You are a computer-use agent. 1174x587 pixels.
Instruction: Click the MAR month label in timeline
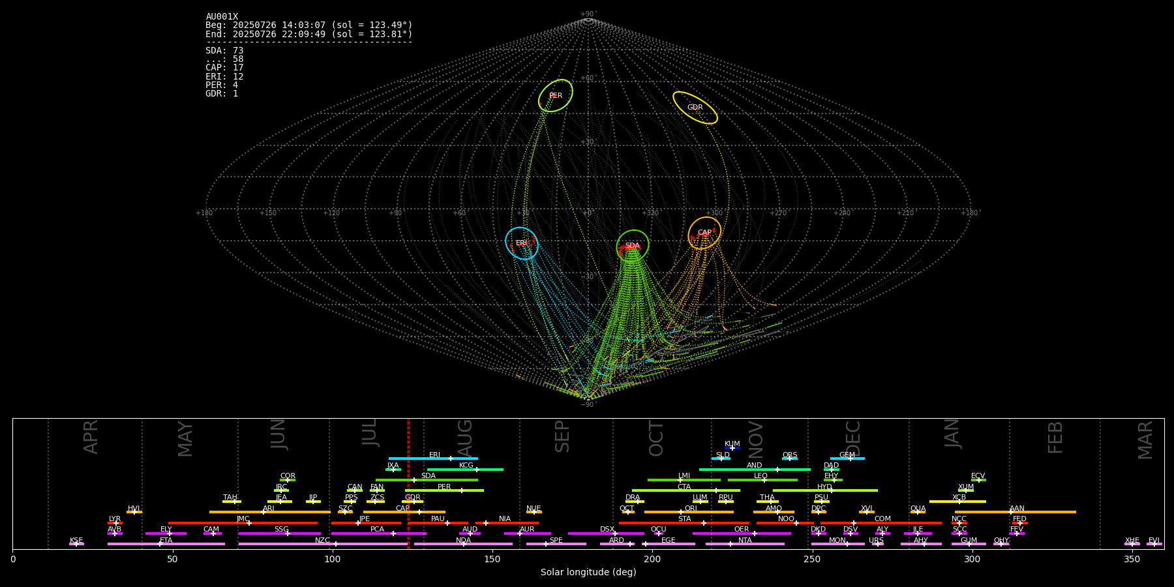tap(1145, 440)
